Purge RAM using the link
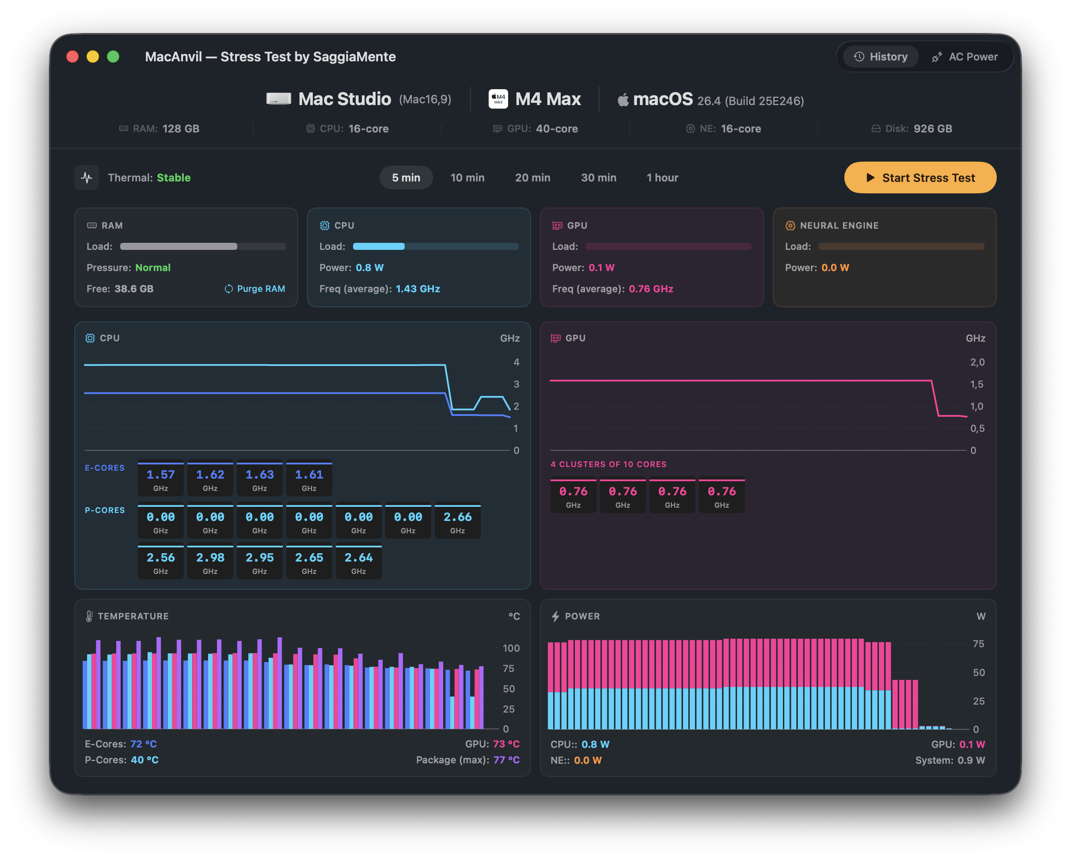 [x=255, y=289]
